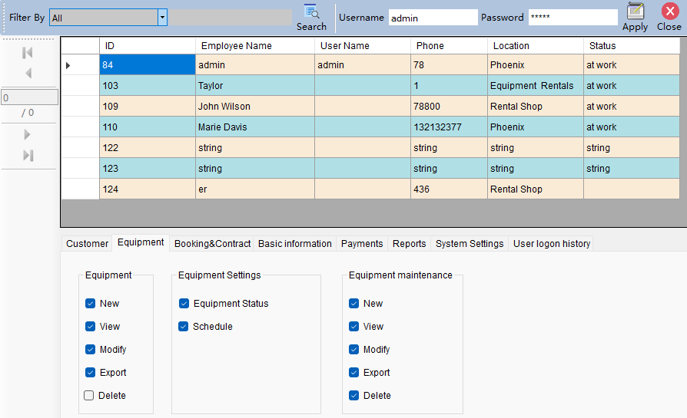Screen dimensions: 687x418
Task: Go to previous record arrow
Action: pyautogui.click(x=28, y=74)
